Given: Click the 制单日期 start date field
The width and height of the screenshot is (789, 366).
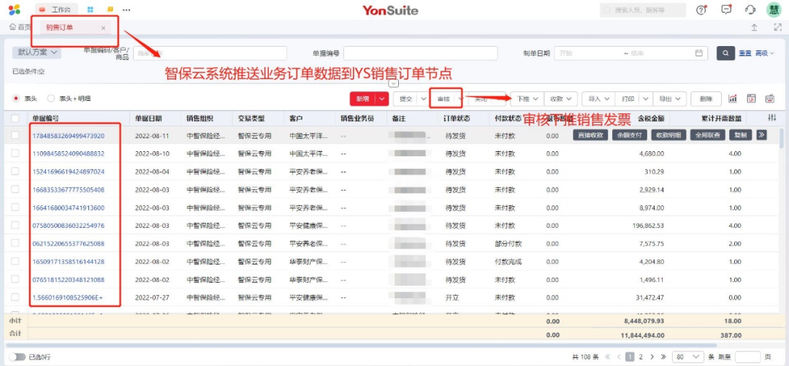Looking at the screenshot, I should 589,53.
